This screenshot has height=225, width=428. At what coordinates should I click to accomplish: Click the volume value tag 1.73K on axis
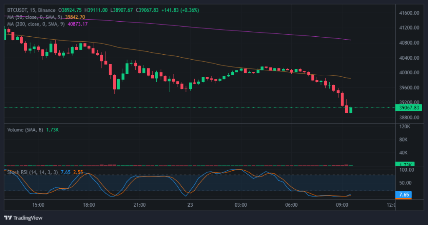[x=405, y=164]
